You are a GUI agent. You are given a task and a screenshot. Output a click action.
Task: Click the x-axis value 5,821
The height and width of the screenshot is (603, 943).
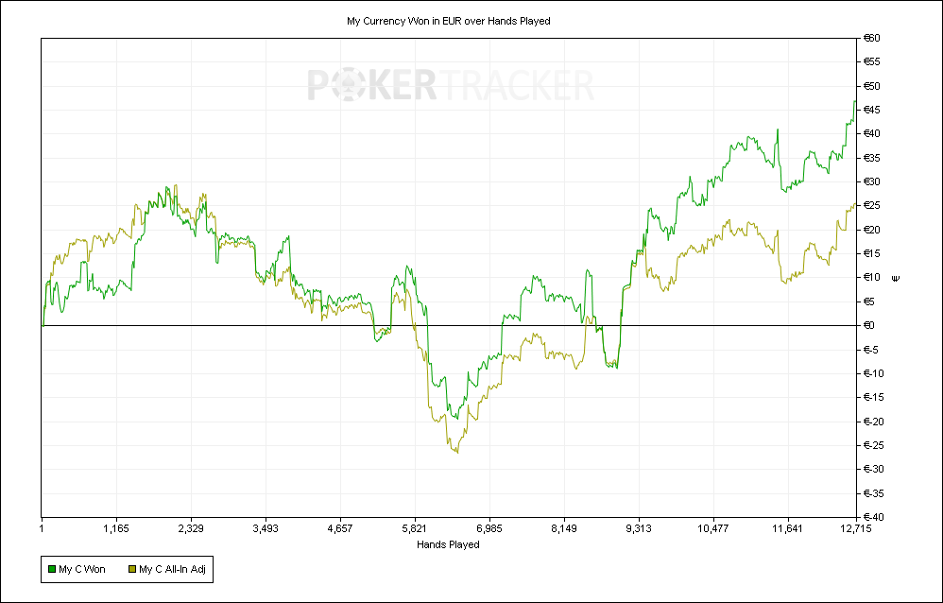[x=415, y=529]
